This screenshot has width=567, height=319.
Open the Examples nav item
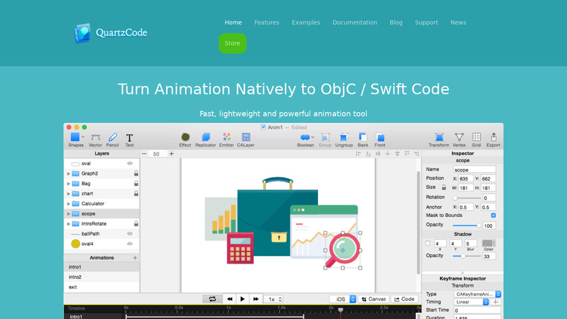tap(306, 22)
